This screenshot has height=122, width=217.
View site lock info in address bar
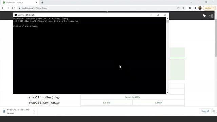[20, 8]
